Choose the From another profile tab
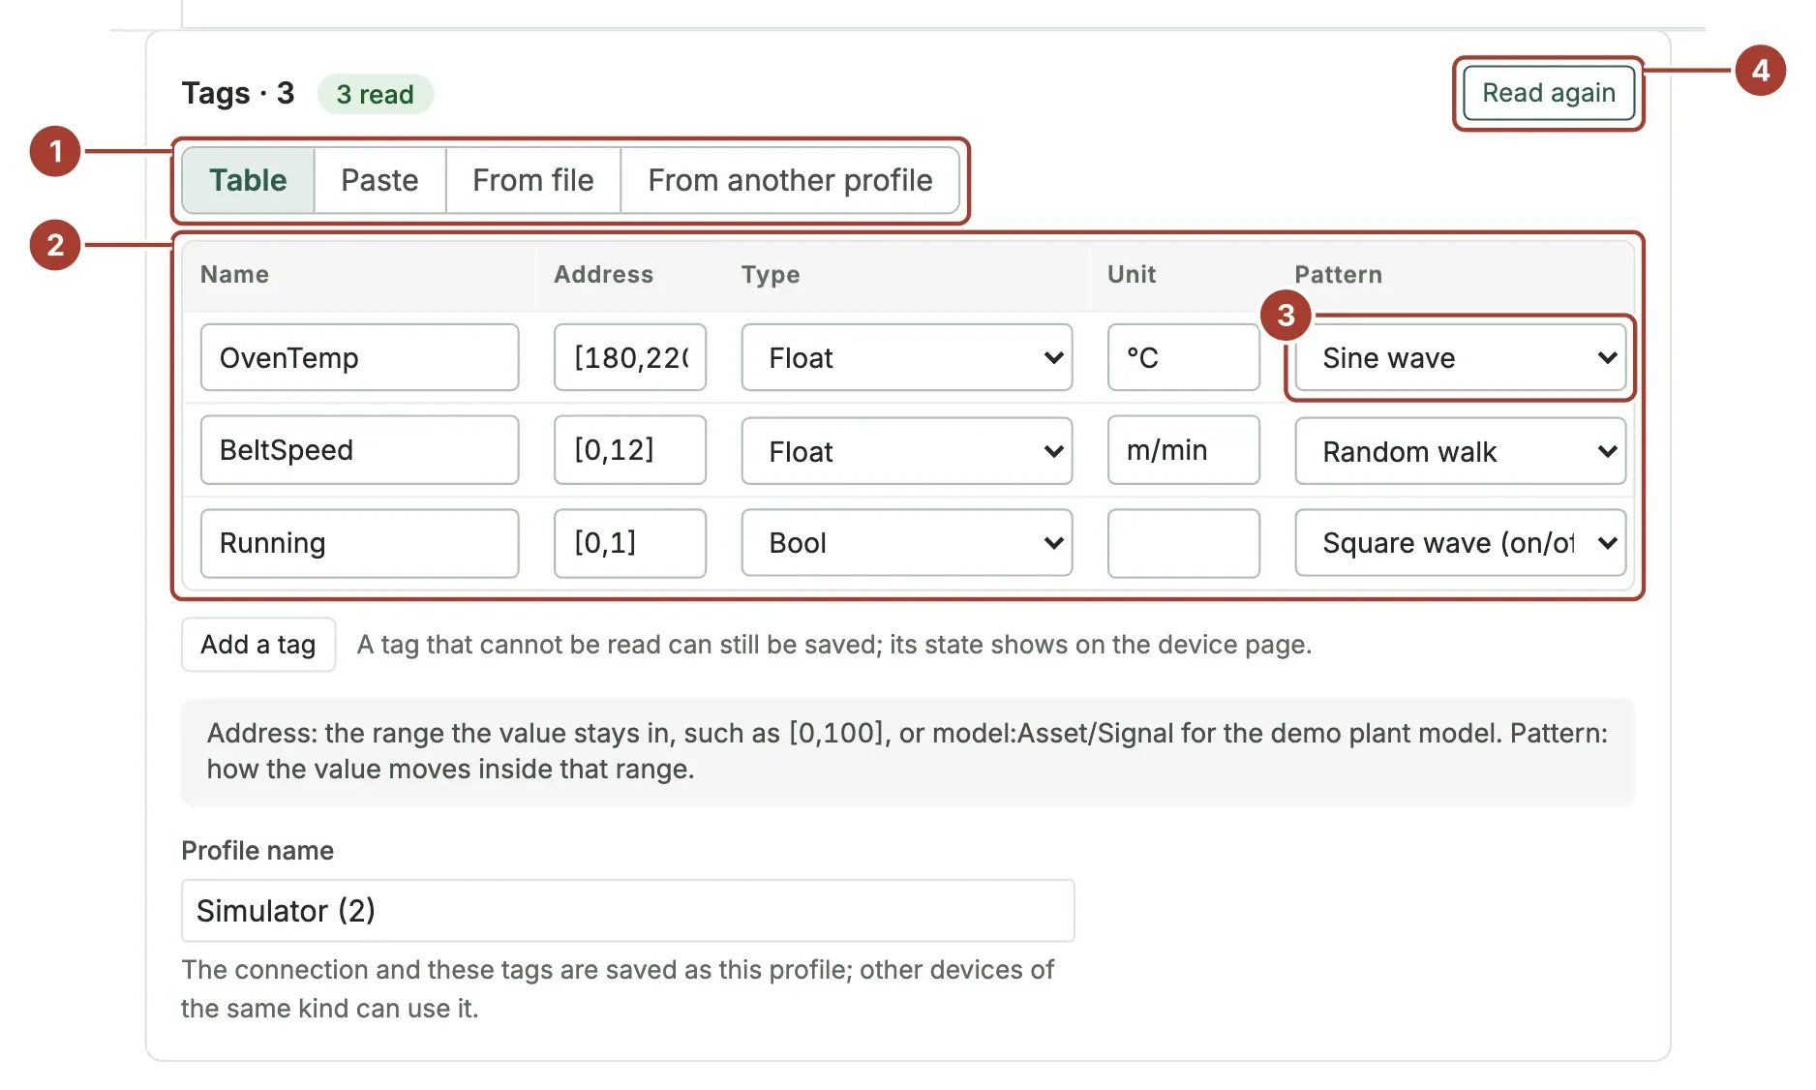 (x=790, y=180)
